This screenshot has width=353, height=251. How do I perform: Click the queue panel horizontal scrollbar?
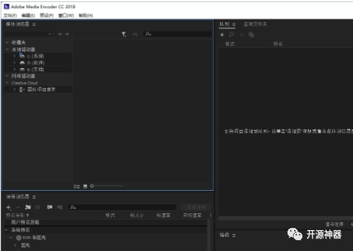pyautogui.click(x=286, y=218)
